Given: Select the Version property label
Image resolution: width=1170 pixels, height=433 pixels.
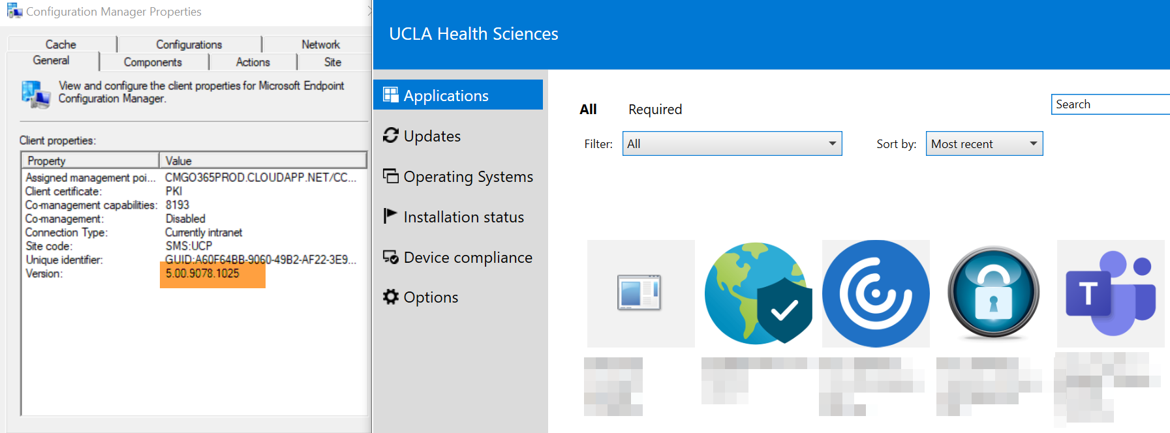Looking at the screenshot, I should (x=44, y=273).
